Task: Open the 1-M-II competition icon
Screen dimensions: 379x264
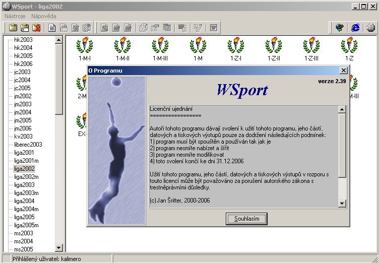Action: coord(122,49)
